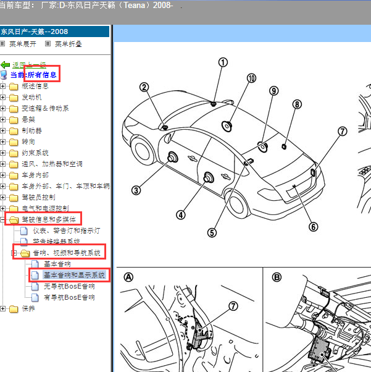This screenshot has width=371, height=372.
Task: Open the 警告蜂鸣器系统 page
Action: [x=56, y=242]
